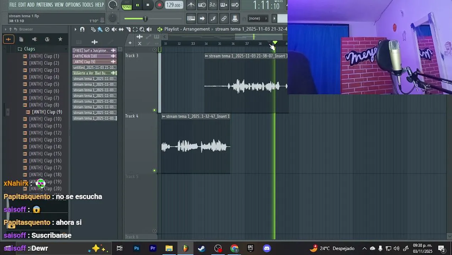The width and height of the screenshot is (452, 255).
Task: Enable typing keyboard to piano icon
Action: [191, 18]
